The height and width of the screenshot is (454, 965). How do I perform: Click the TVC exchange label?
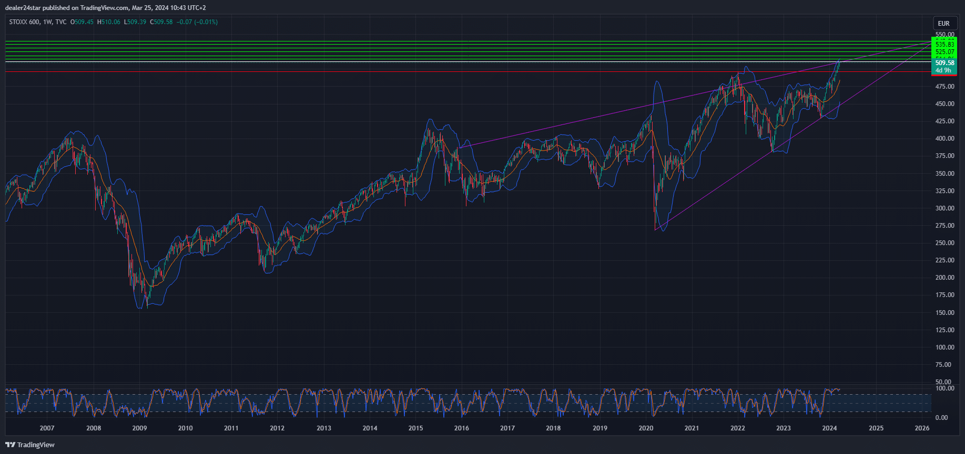(x=61, y=22)
